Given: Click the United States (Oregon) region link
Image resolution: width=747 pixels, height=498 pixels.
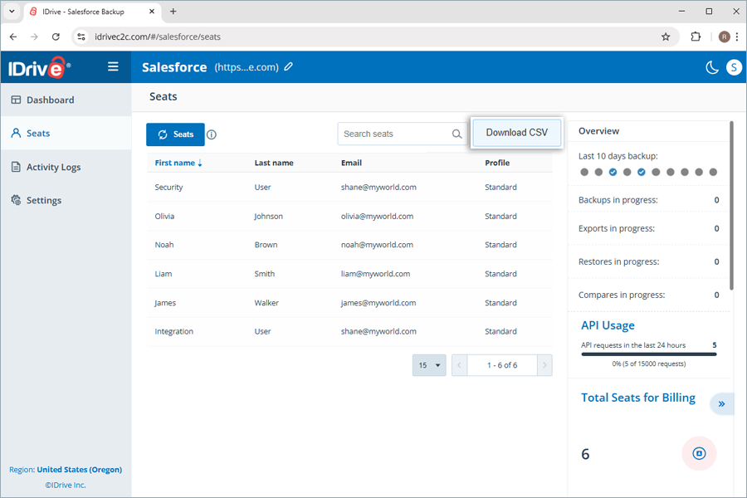Looking at the screenshot, I should tap(80, 470).
